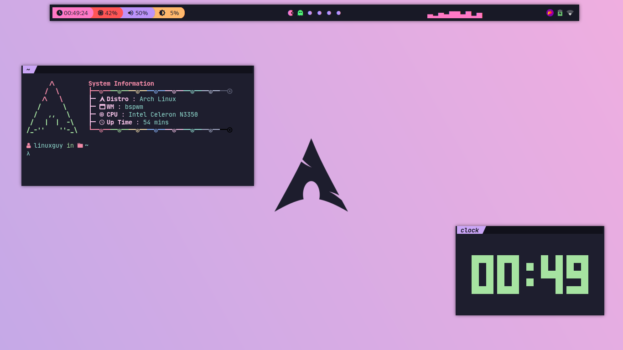
Task: Click the bspwm WM entry in System Information
Action: (x=135, y=107)
